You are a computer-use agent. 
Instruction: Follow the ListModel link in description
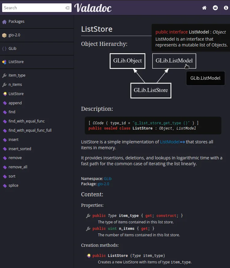(170, 142)
